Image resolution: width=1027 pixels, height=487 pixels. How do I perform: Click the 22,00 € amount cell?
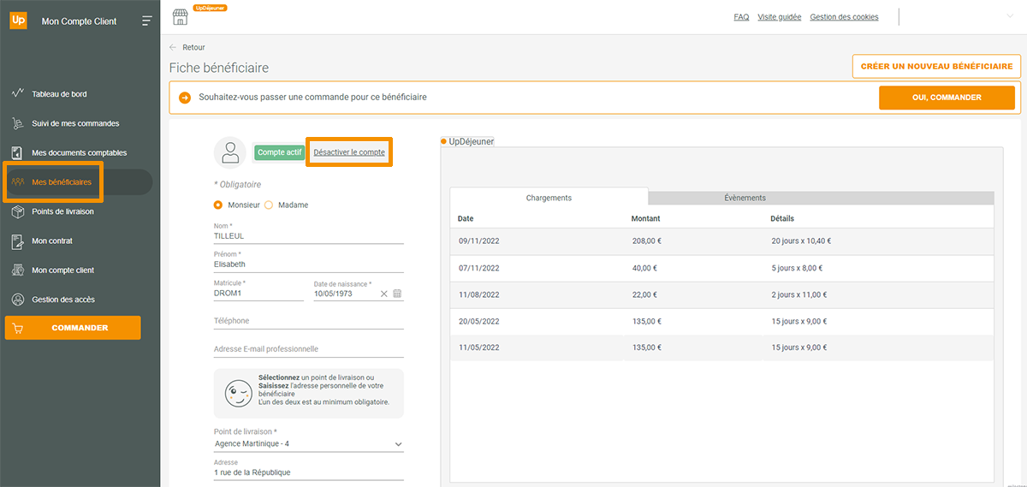point(644,294)
